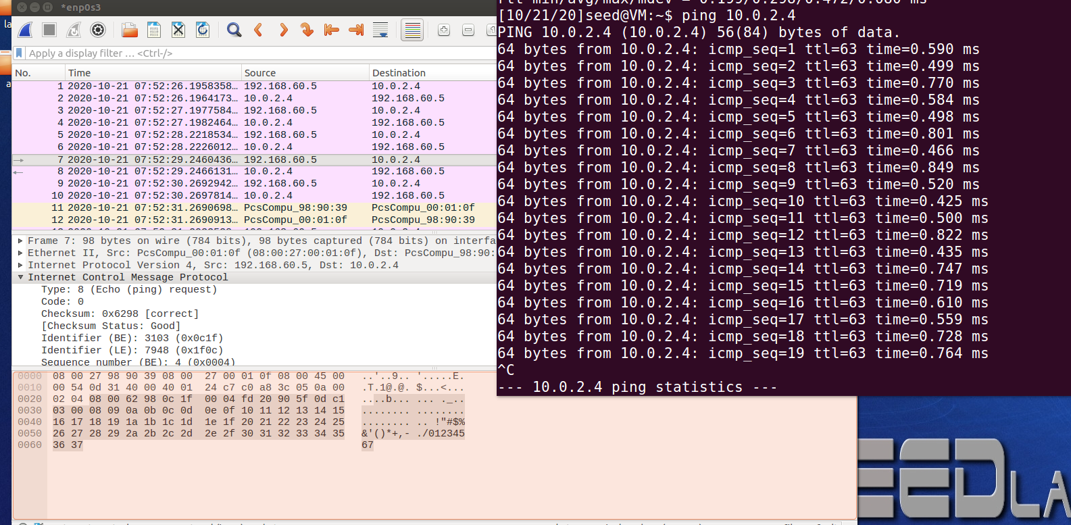Select packet 5 in the list

pos(254,135)
